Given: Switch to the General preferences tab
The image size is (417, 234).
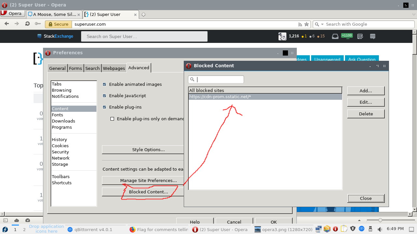Looking at the screenshot, I should click(57, 68).
